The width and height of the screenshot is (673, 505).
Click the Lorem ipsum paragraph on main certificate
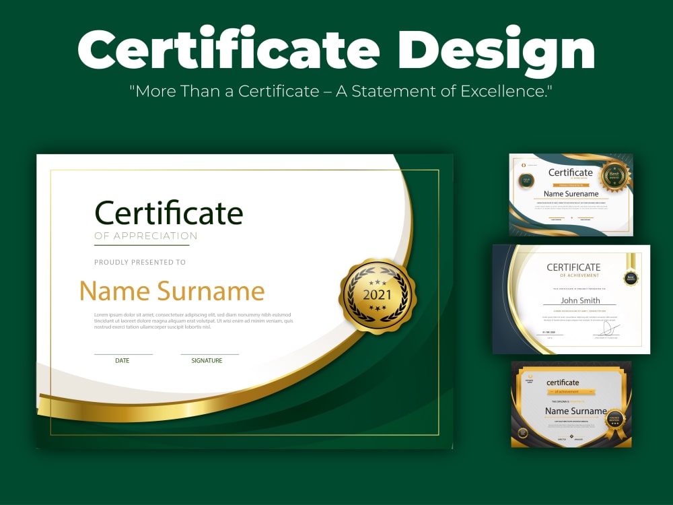[194, 321]
